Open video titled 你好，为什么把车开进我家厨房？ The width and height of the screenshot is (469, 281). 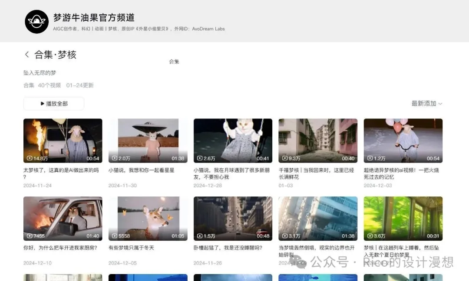coord(60,248)
